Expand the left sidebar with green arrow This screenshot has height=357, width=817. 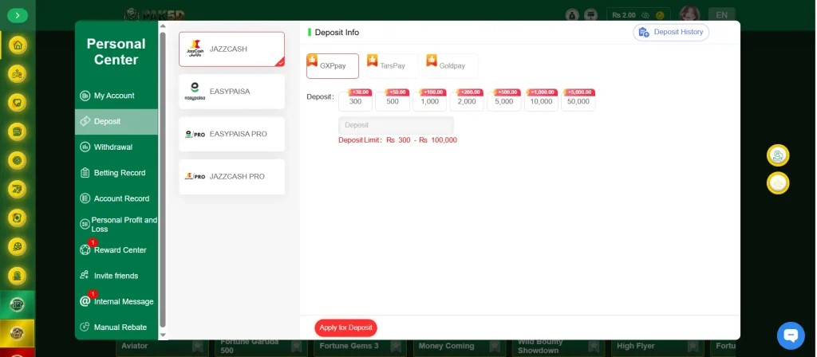pyautogui.click(x=18, y=15)
